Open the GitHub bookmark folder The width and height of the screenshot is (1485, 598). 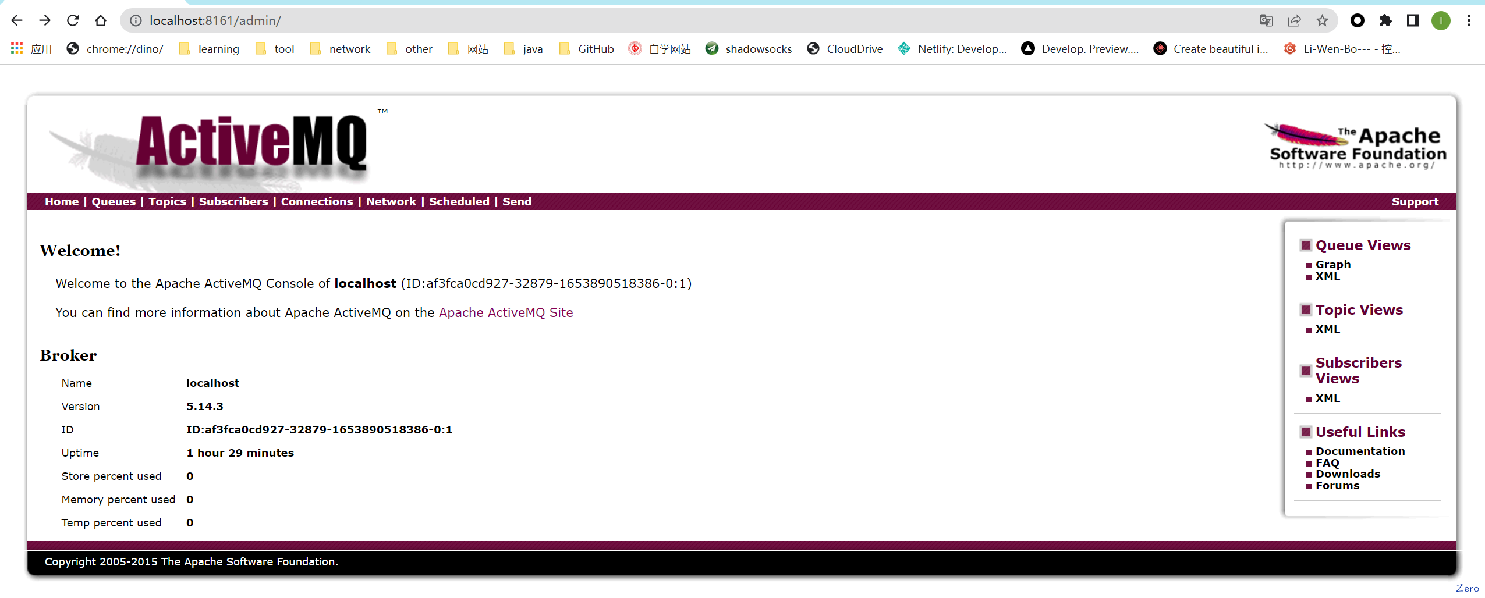[586, 49]
